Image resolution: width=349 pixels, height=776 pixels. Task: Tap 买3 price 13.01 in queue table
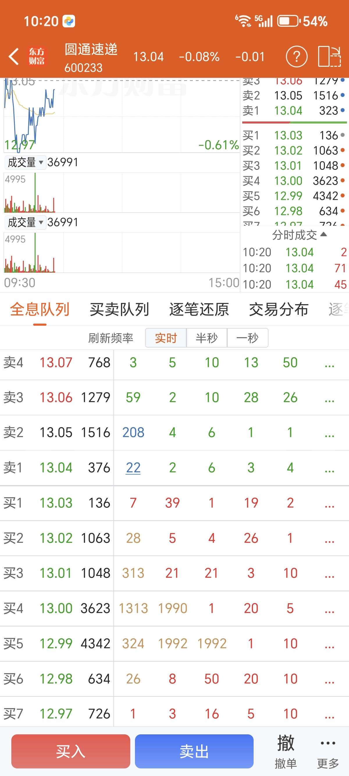(x=56, y=573)
